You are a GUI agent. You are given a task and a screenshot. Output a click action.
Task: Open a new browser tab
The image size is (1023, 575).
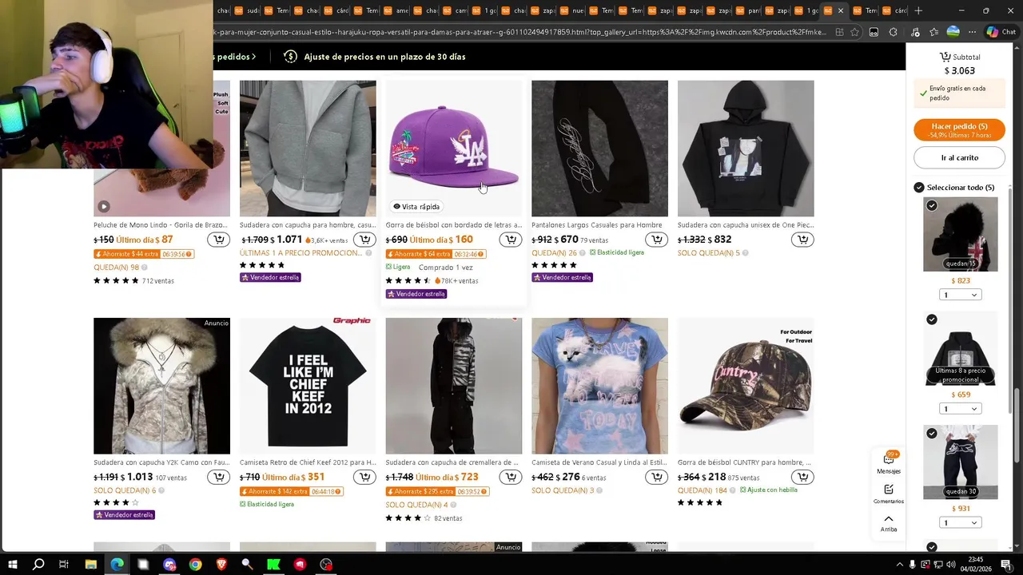[918, 10]
